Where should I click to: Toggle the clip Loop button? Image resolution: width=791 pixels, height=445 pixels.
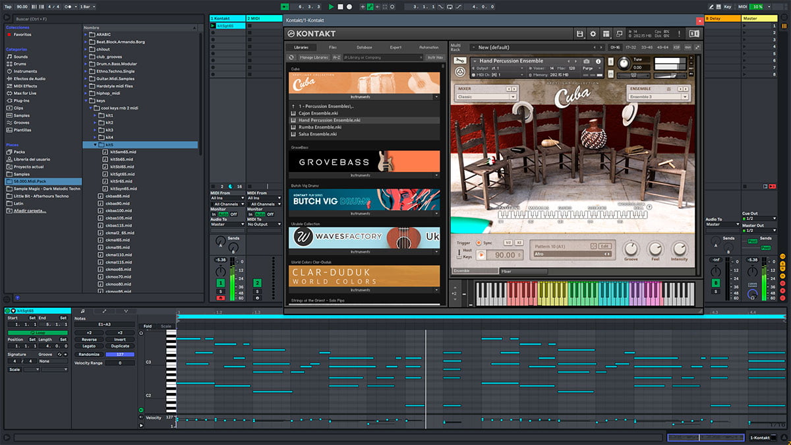click(37, 332)
